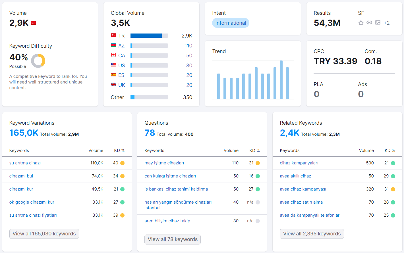Open the US country volume link
Image resolution: width=404 pixels, height=253 pixels.
(x=122, y=66)
